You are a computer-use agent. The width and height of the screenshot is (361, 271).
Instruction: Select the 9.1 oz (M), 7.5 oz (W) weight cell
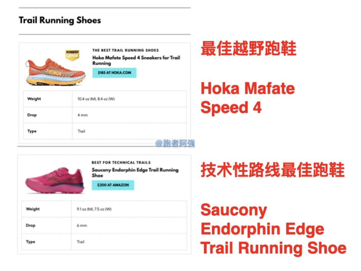[x=94, y=209]
